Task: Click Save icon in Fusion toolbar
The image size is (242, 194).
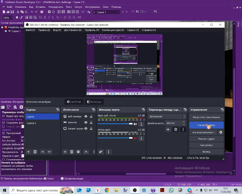Action: (x=12, y=12)
